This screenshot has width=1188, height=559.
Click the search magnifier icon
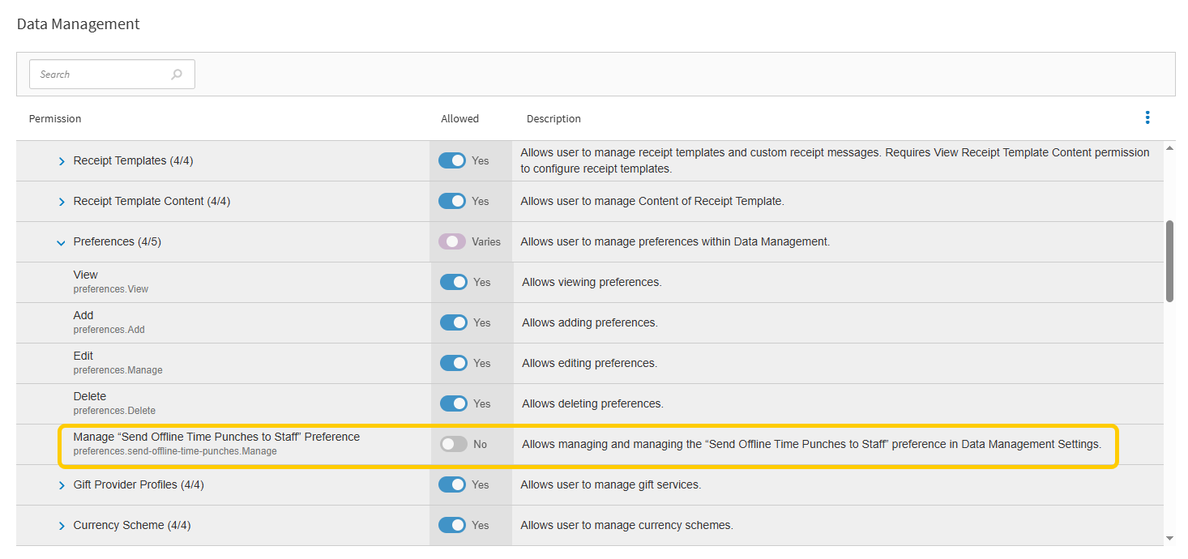tap(177, 75)
